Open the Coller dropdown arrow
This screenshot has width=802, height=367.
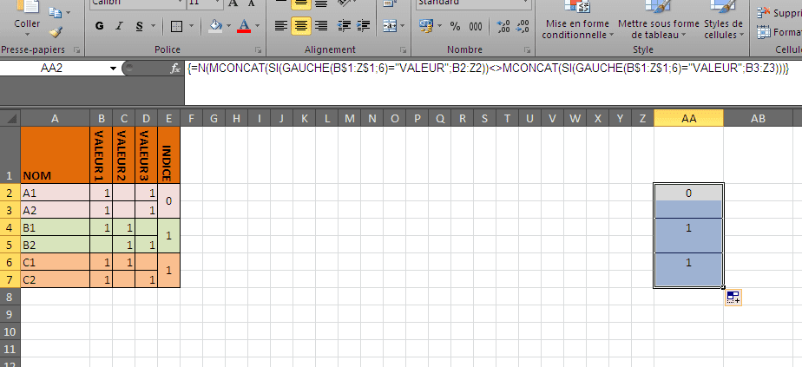27,35
